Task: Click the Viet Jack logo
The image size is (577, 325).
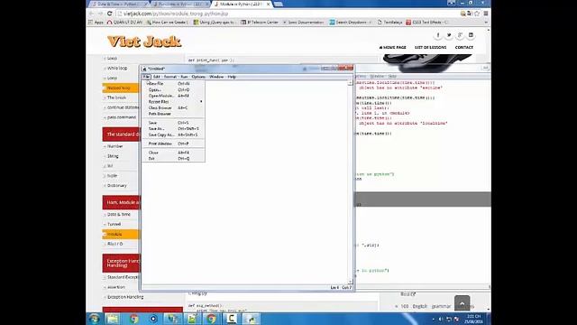Action: (144, 42)
